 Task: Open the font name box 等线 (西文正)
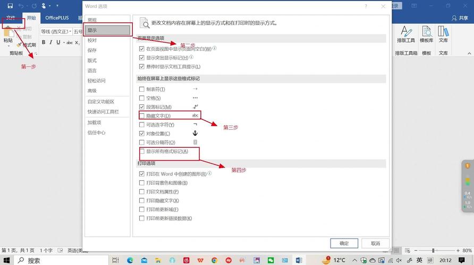(x=56, y=31)
